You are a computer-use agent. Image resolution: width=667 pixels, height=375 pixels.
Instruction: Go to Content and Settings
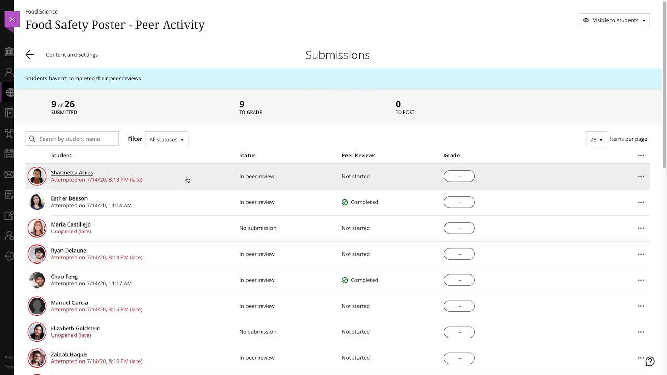point(72,55)
